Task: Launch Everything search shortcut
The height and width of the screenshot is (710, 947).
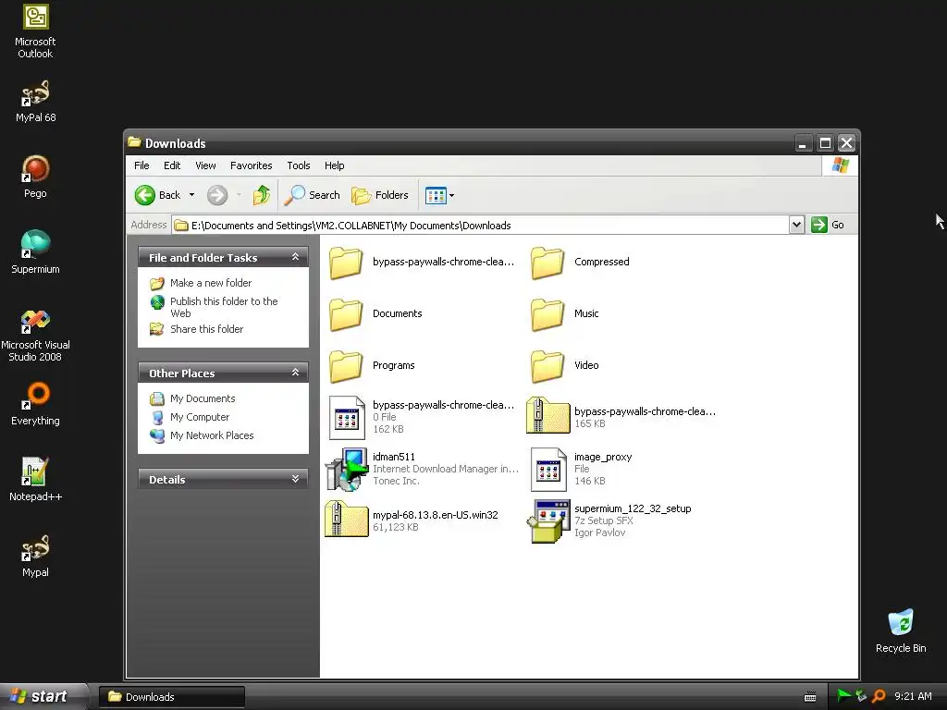Action: pyautogui.click(x=36, y=404)
